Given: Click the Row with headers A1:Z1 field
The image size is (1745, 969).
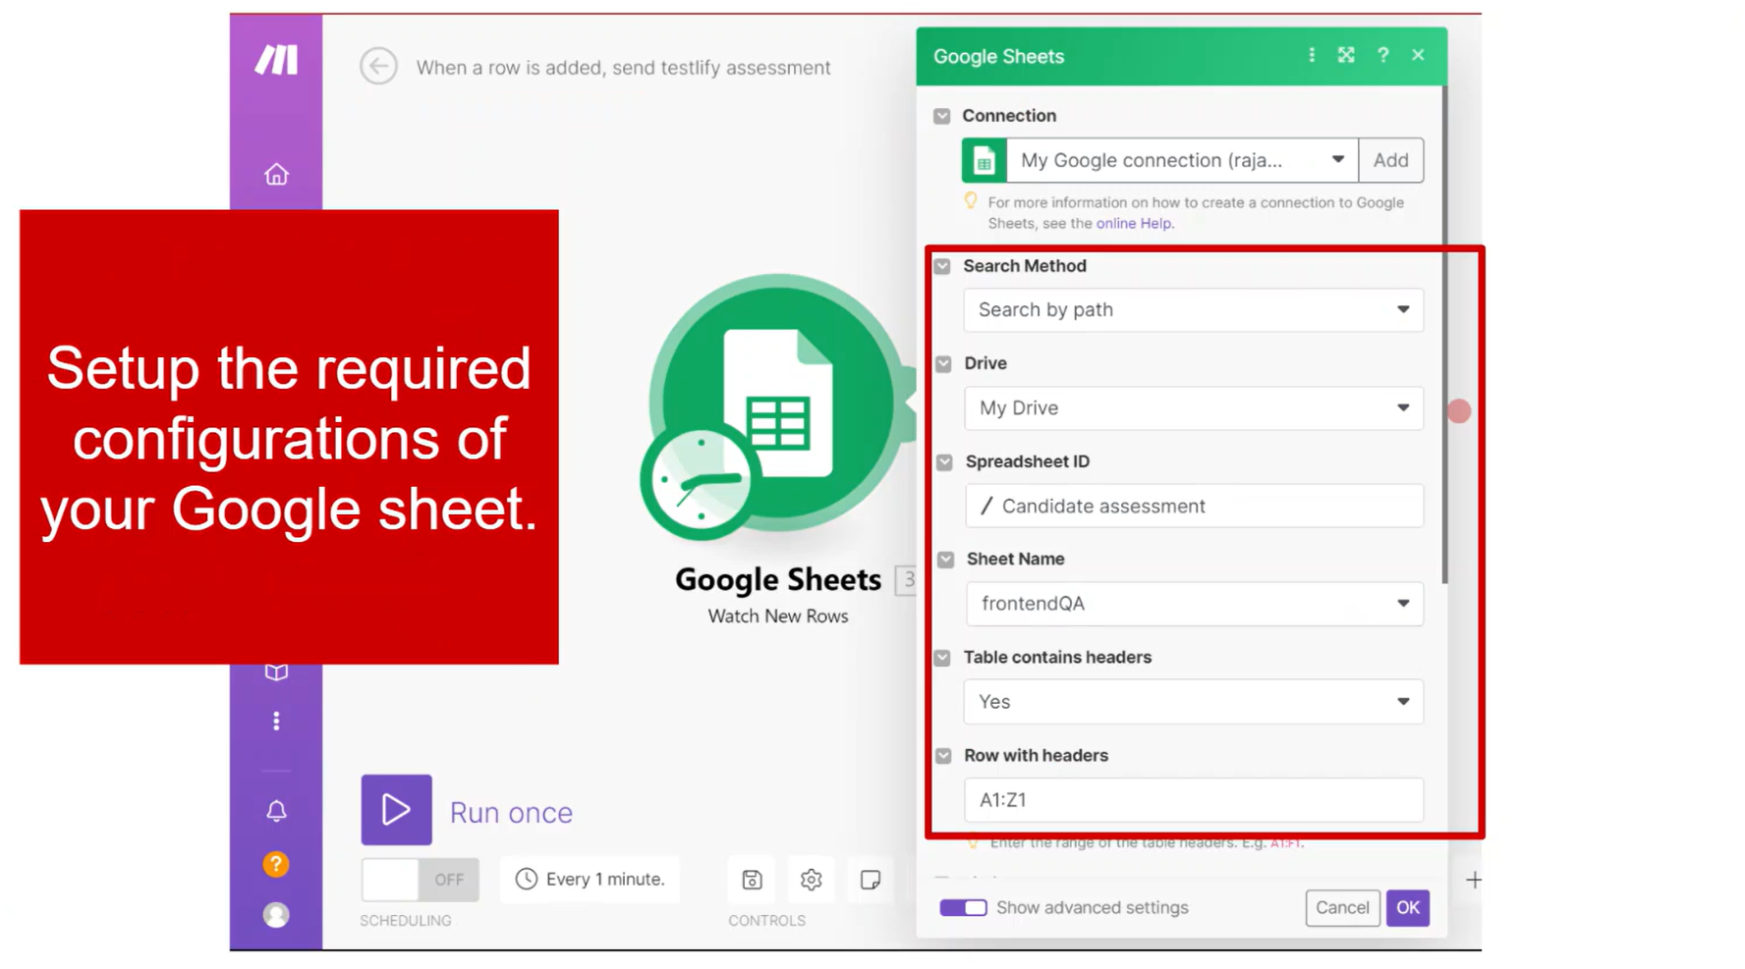Looking at the screenshot, I should click(x=1194, y=800).
